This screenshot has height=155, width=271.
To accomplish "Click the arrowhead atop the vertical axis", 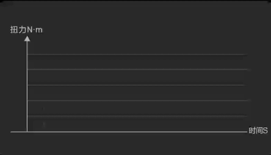I will [27, 39].
